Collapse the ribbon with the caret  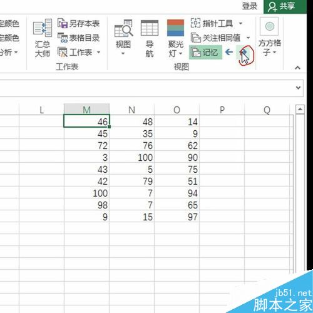click(x=298, y=68)
